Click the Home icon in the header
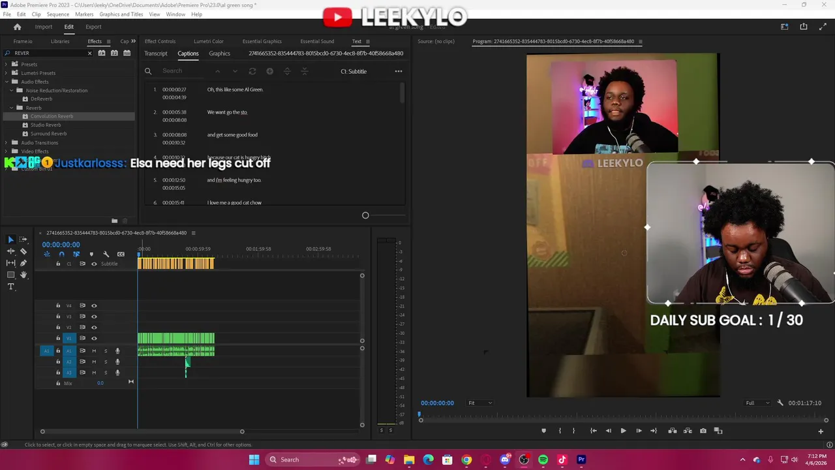This screenshot has width=835, height=470. click(x=18, y=27)
